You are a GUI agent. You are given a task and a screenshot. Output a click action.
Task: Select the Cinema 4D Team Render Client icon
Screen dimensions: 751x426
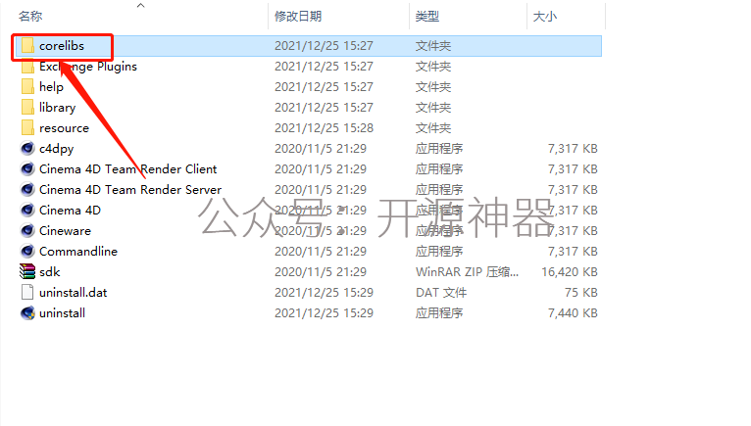pyautogui.click(x=27, y=169)
